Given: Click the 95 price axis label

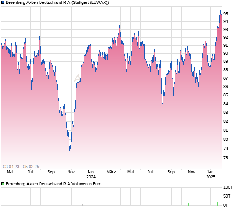Looking at the screenshot, I should [x=226, y=14].
